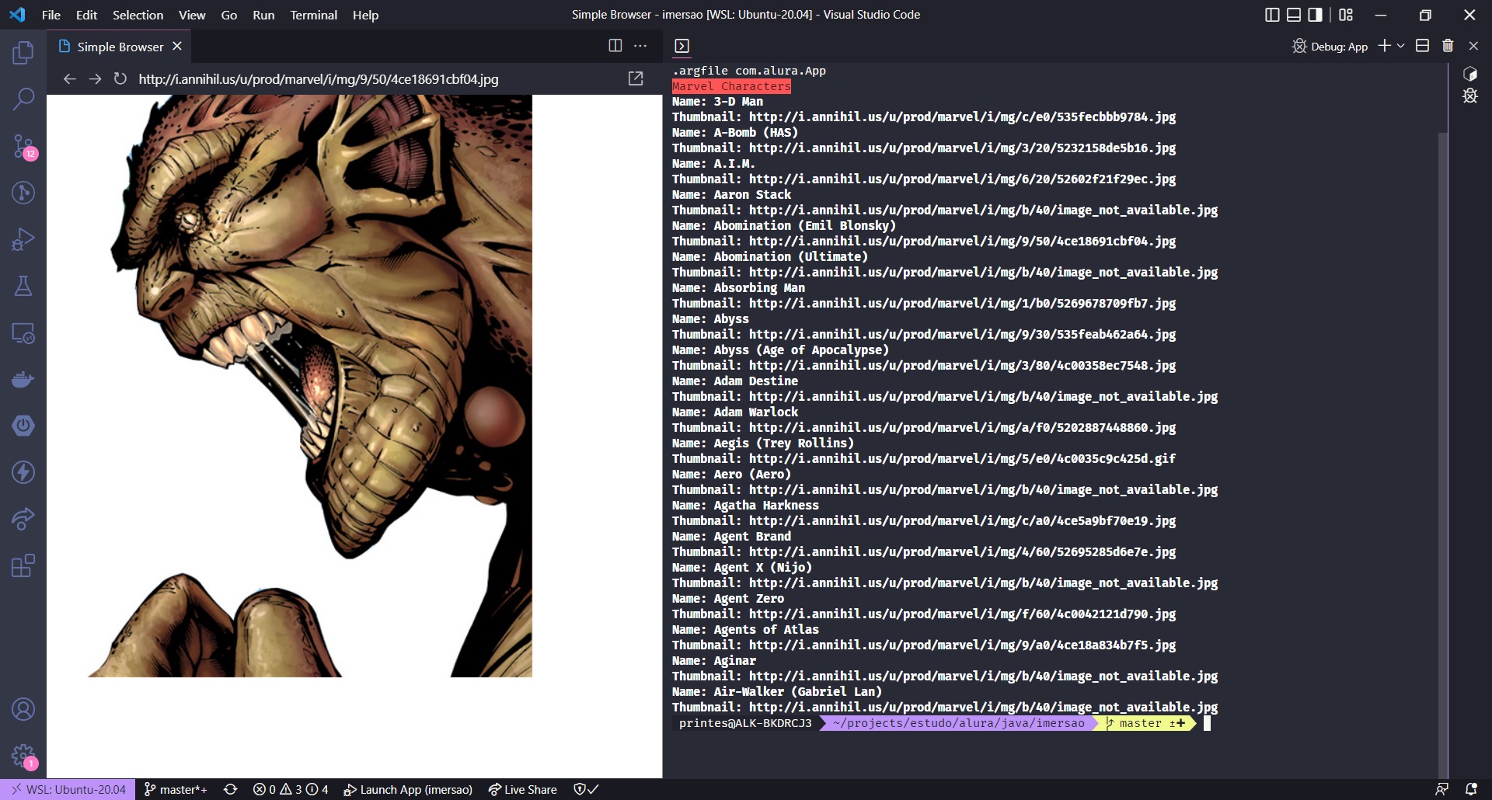Kill terminal with trash icon
The width and height of the screenshot is (1492, 800).
pos(1448,46)
